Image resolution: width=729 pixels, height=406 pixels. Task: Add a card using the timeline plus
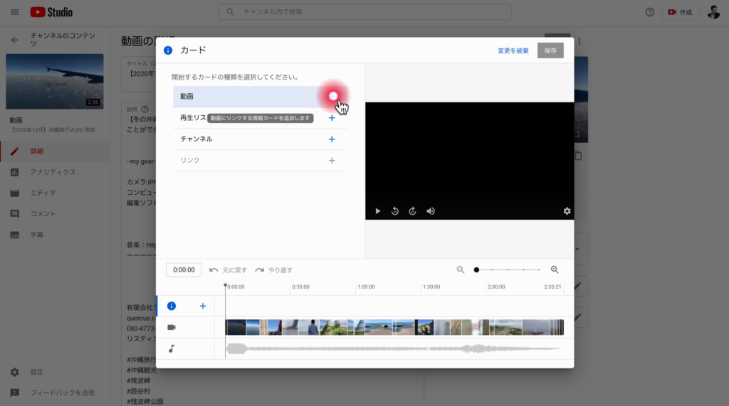[203, 306]
